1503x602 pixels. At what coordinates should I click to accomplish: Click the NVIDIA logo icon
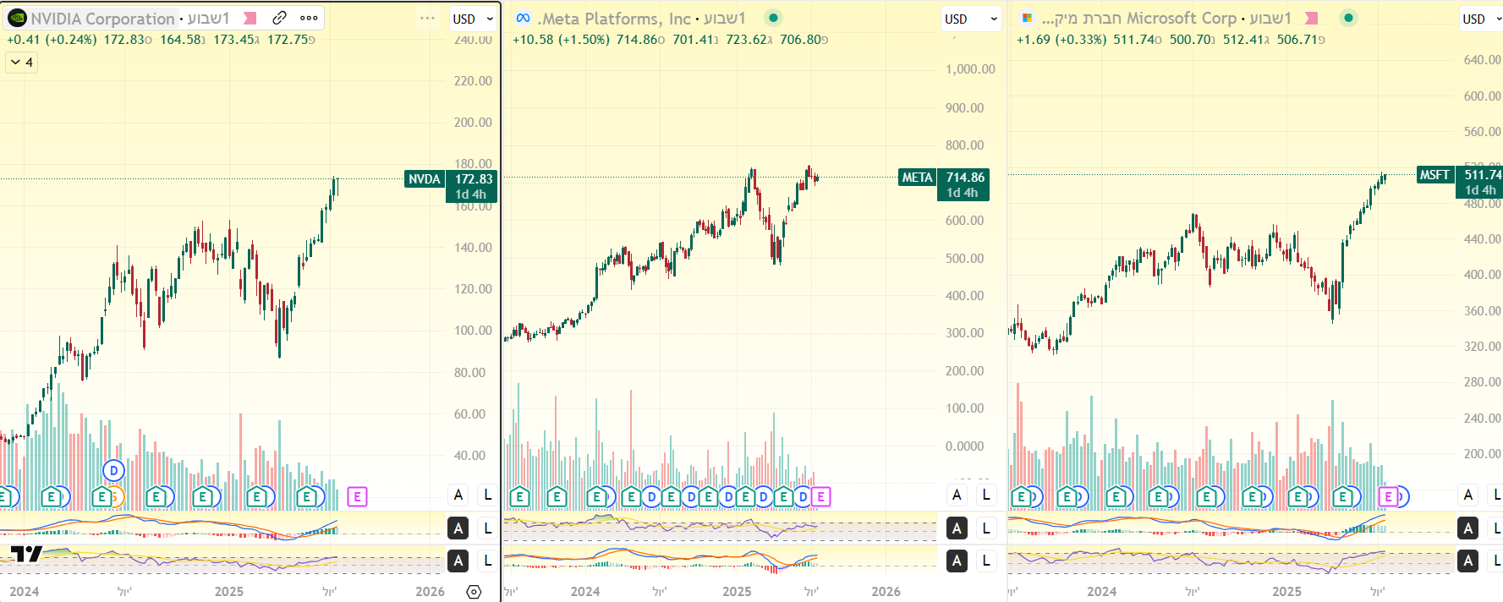point(17,18)
